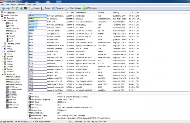Select BIOS in the tree
This screenshot has width=190, height=123.
point(11,39)
